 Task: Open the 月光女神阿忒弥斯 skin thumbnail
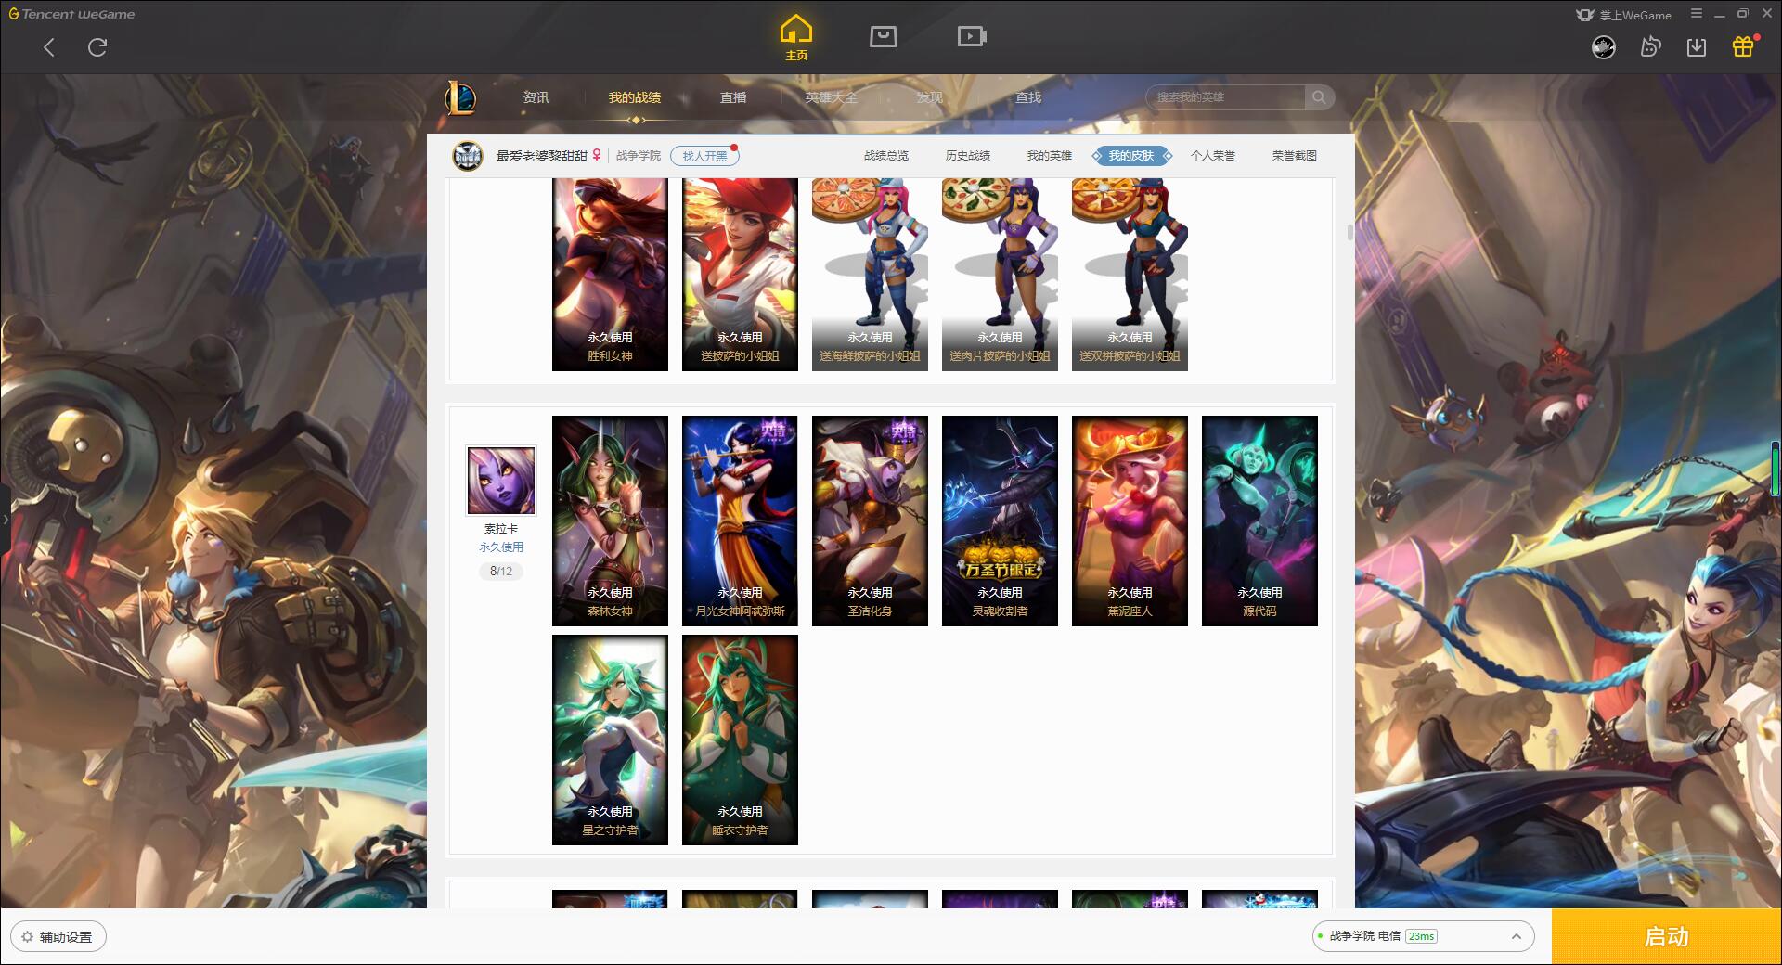point(740,521)
